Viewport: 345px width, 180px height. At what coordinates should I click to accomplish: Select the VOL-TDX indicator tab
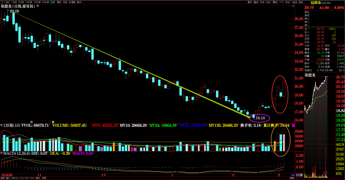pos(24,178)
